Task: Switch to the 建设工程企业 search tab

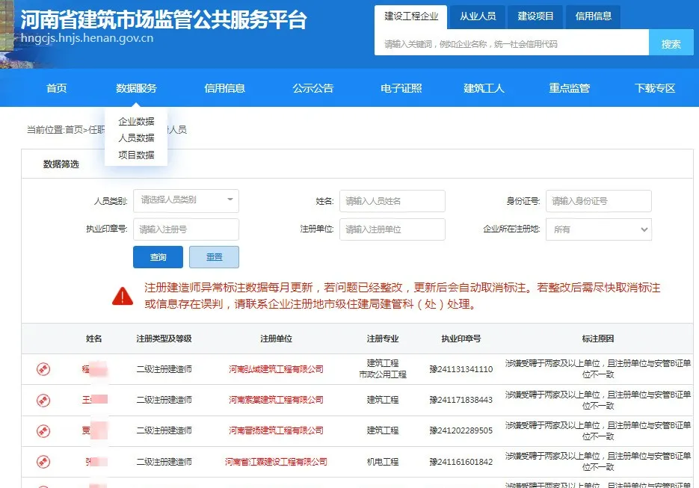Action: click(411, 16)
